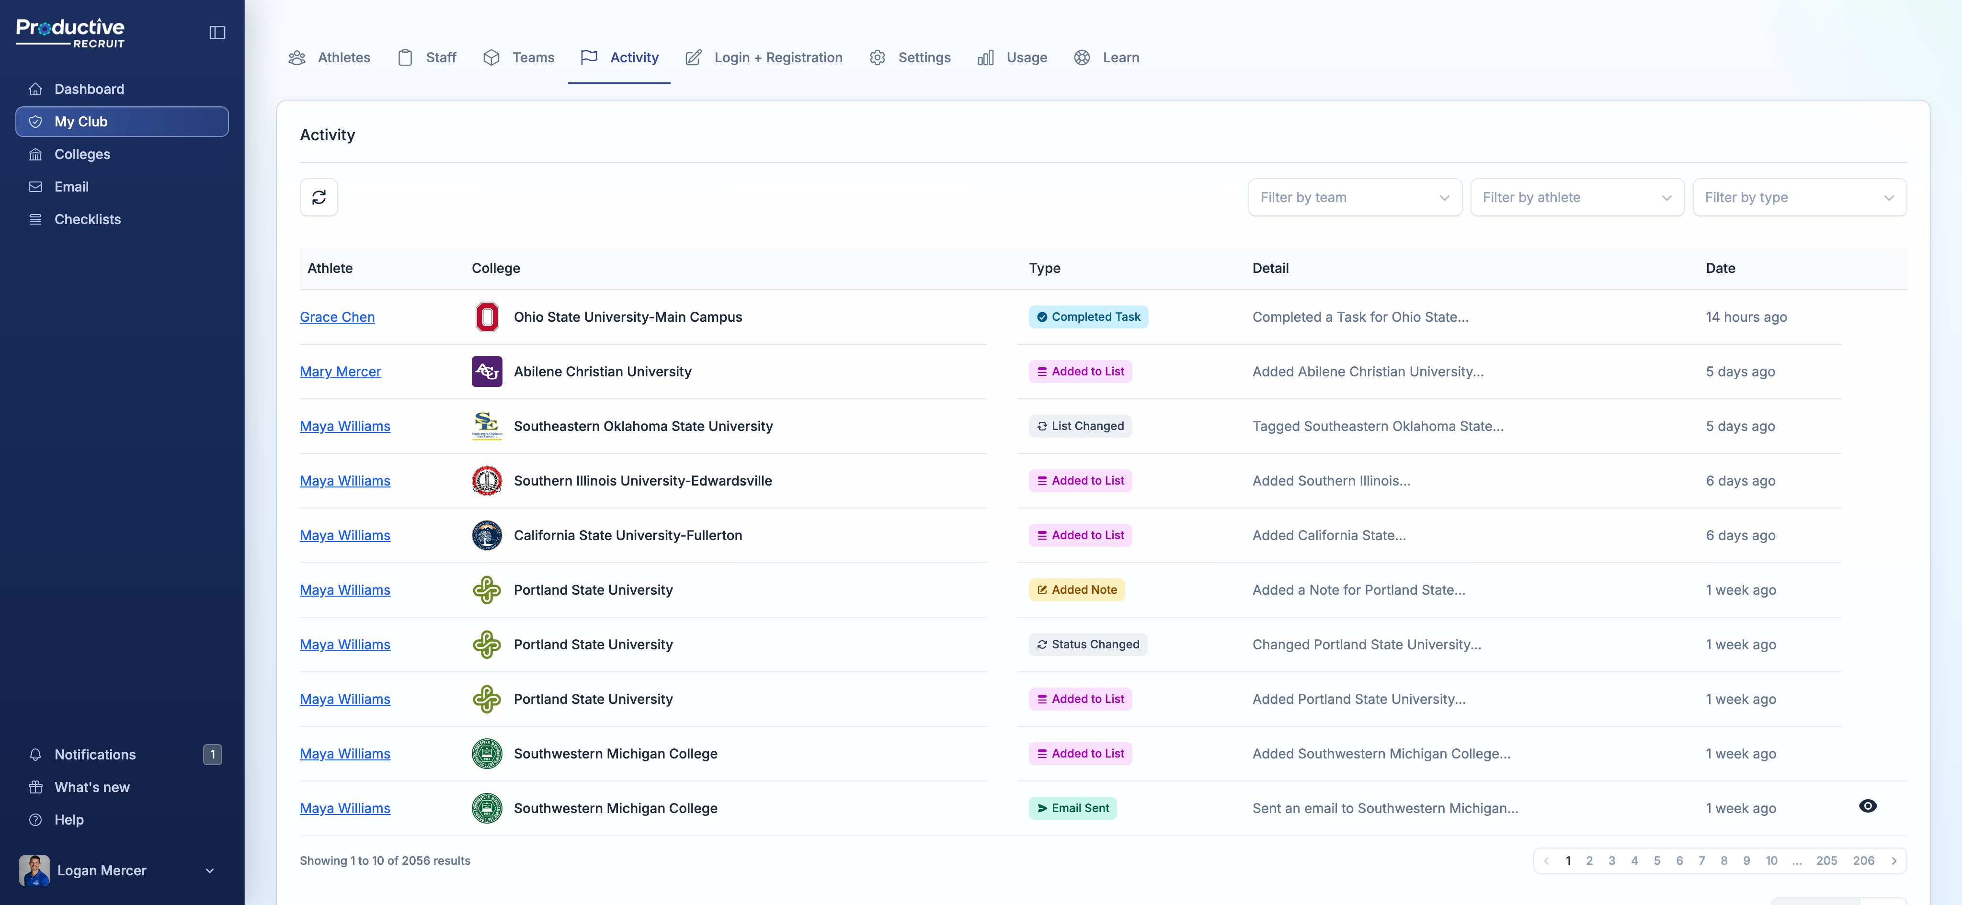
Task: Click Logan Mercer's profile avatar
Action: point(34,870)
